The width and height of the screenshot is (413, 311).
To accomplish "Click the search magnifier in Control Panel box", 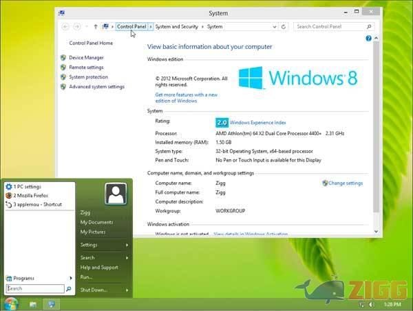I will point(369,27).
